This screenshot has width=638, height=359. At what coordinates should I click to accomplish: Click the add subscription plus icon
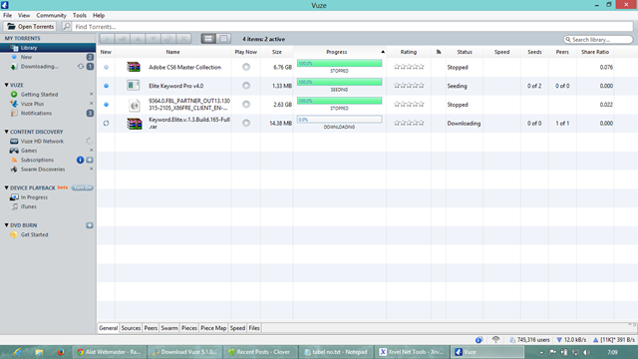pyautogui.click(x=90, y=160)
